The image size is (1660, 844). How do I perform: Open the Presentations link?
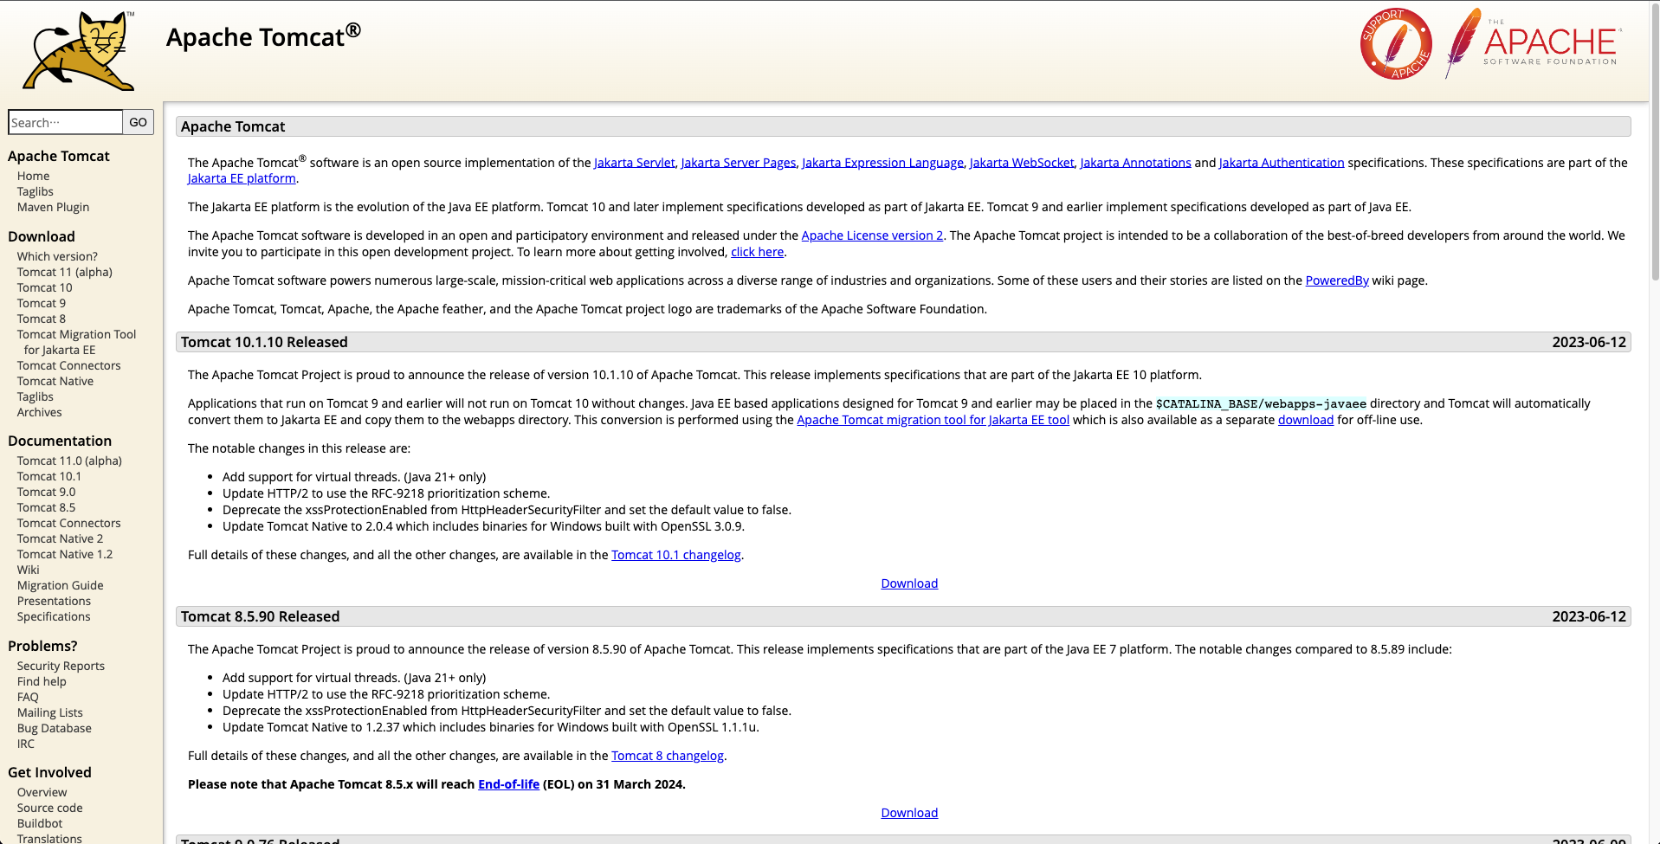coord(54,601)
